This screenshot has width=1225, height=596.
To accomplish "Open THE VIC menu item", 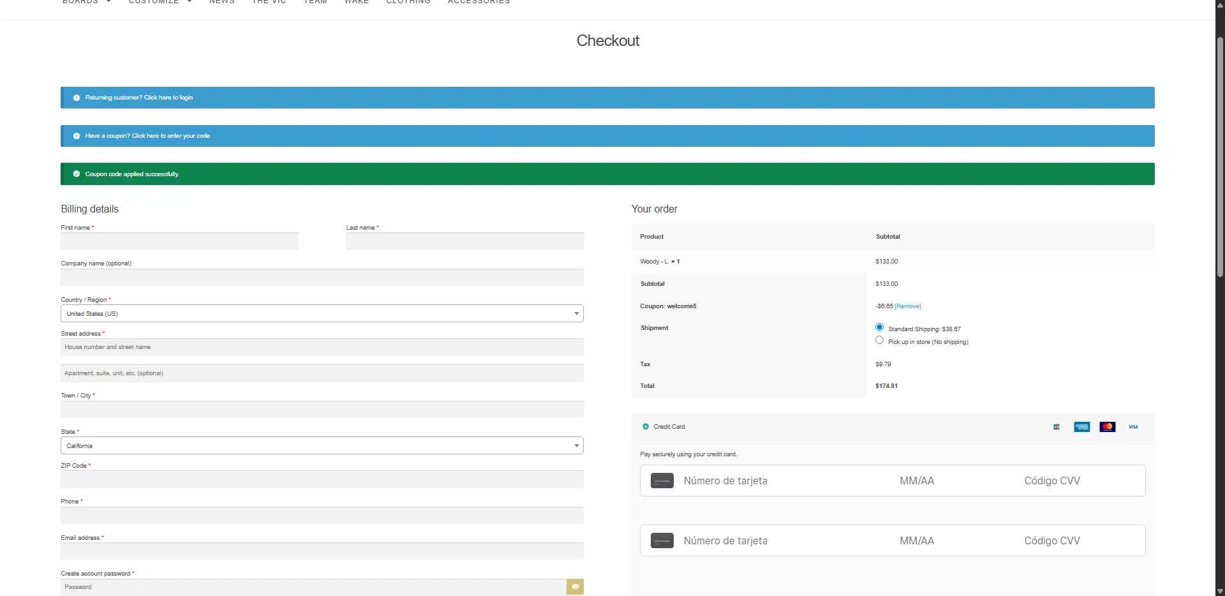I will [x=269, y=2].
